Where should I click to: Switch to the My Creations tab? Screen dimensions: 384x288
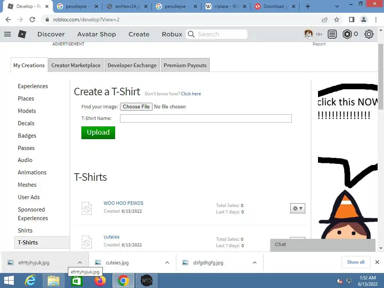[29, 65]
